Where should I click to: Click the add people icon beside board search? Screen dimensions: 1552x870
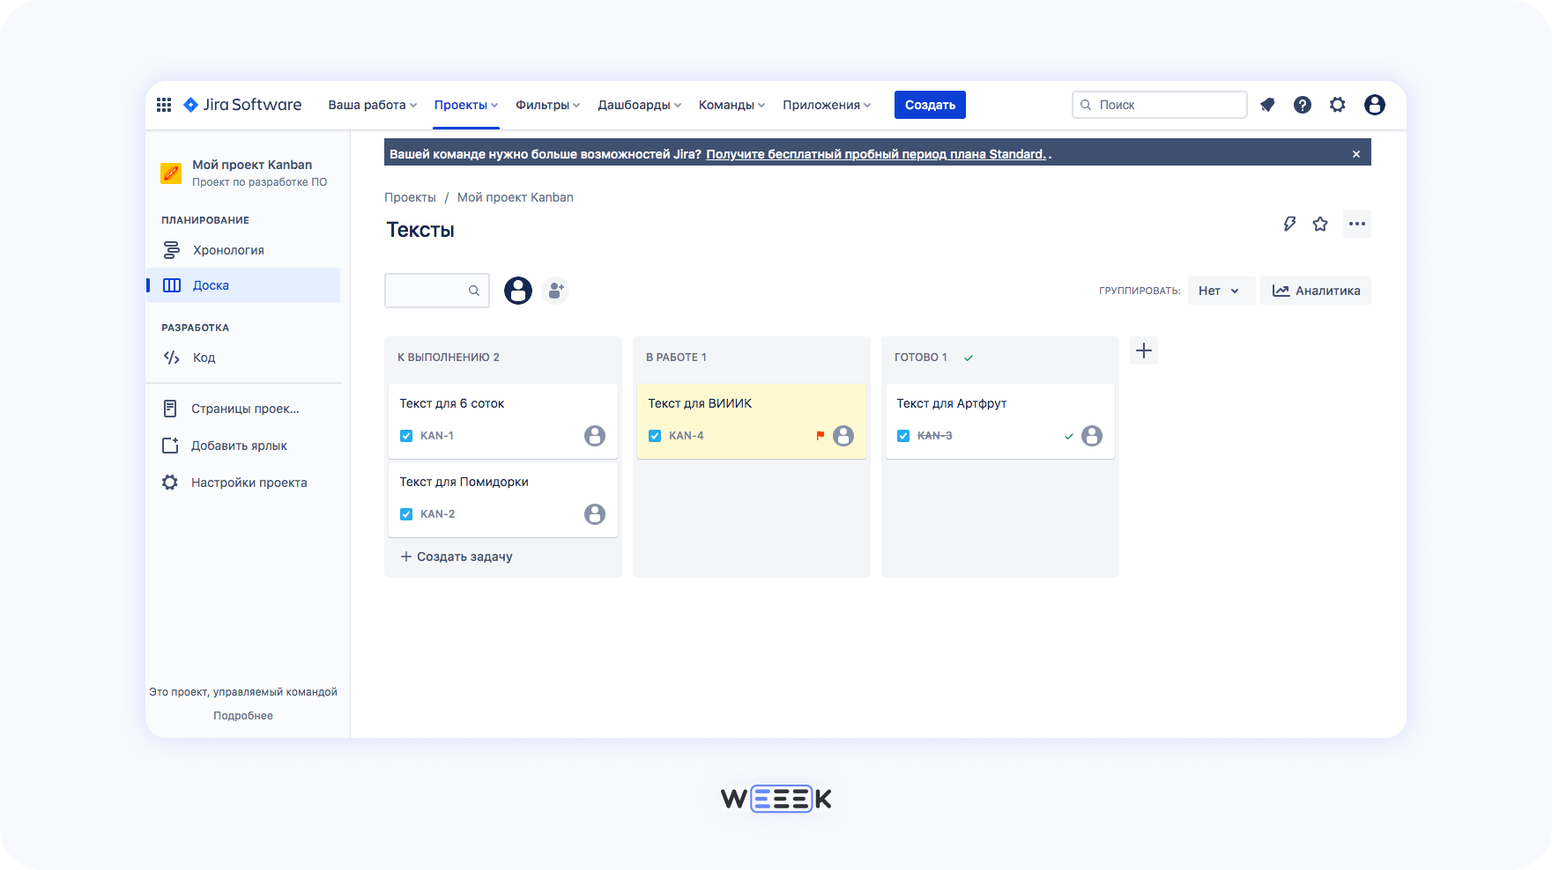(x=556, y=290)
